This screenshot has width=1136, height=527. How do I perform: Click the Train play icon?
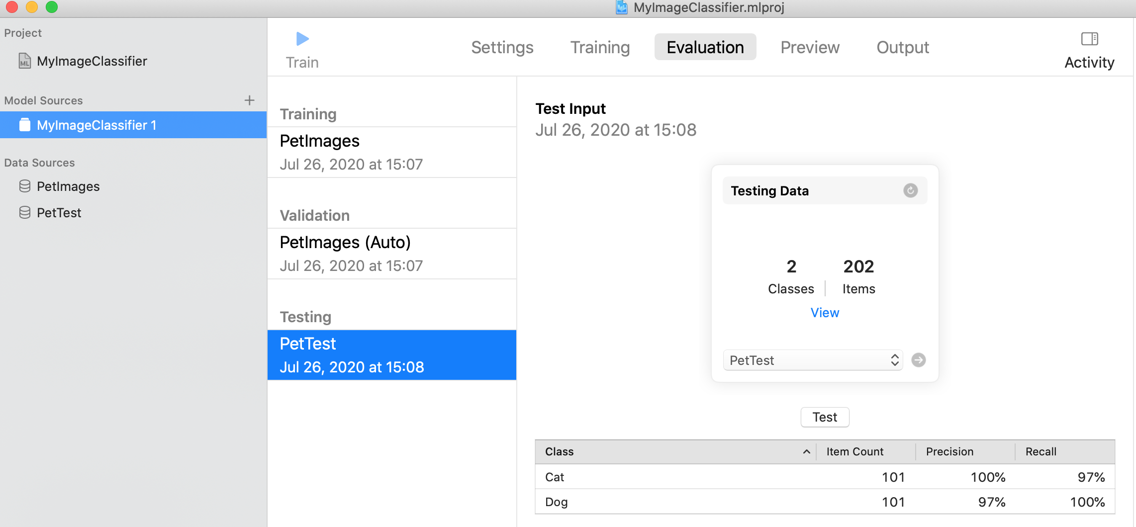pos(302,39)
